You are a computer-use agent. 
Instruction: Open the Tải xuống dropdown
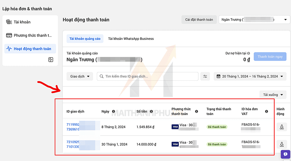tap(273, 95)
